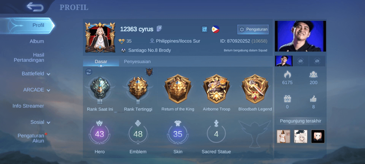This screenshot has height=164, width=365.
Task: View the popularity flame counter
Action: click(287, 78)
